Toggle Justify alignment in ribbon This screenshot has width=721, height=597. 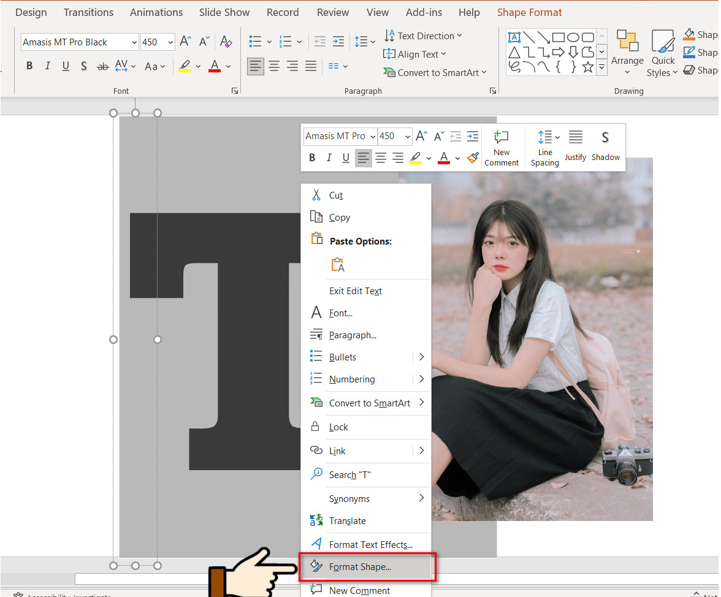coord(311,67)
